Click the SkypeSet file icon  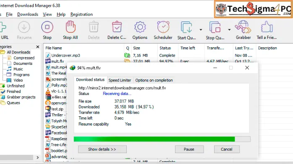[48, 127]
